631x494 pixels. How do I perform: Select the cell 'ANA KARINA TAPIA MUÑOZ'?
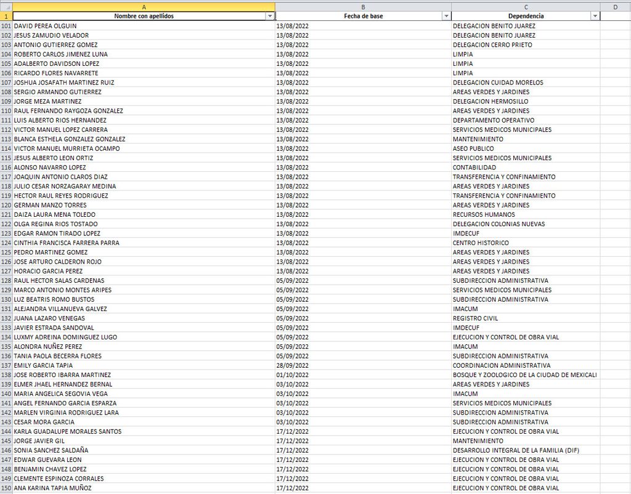click(144, 488)
